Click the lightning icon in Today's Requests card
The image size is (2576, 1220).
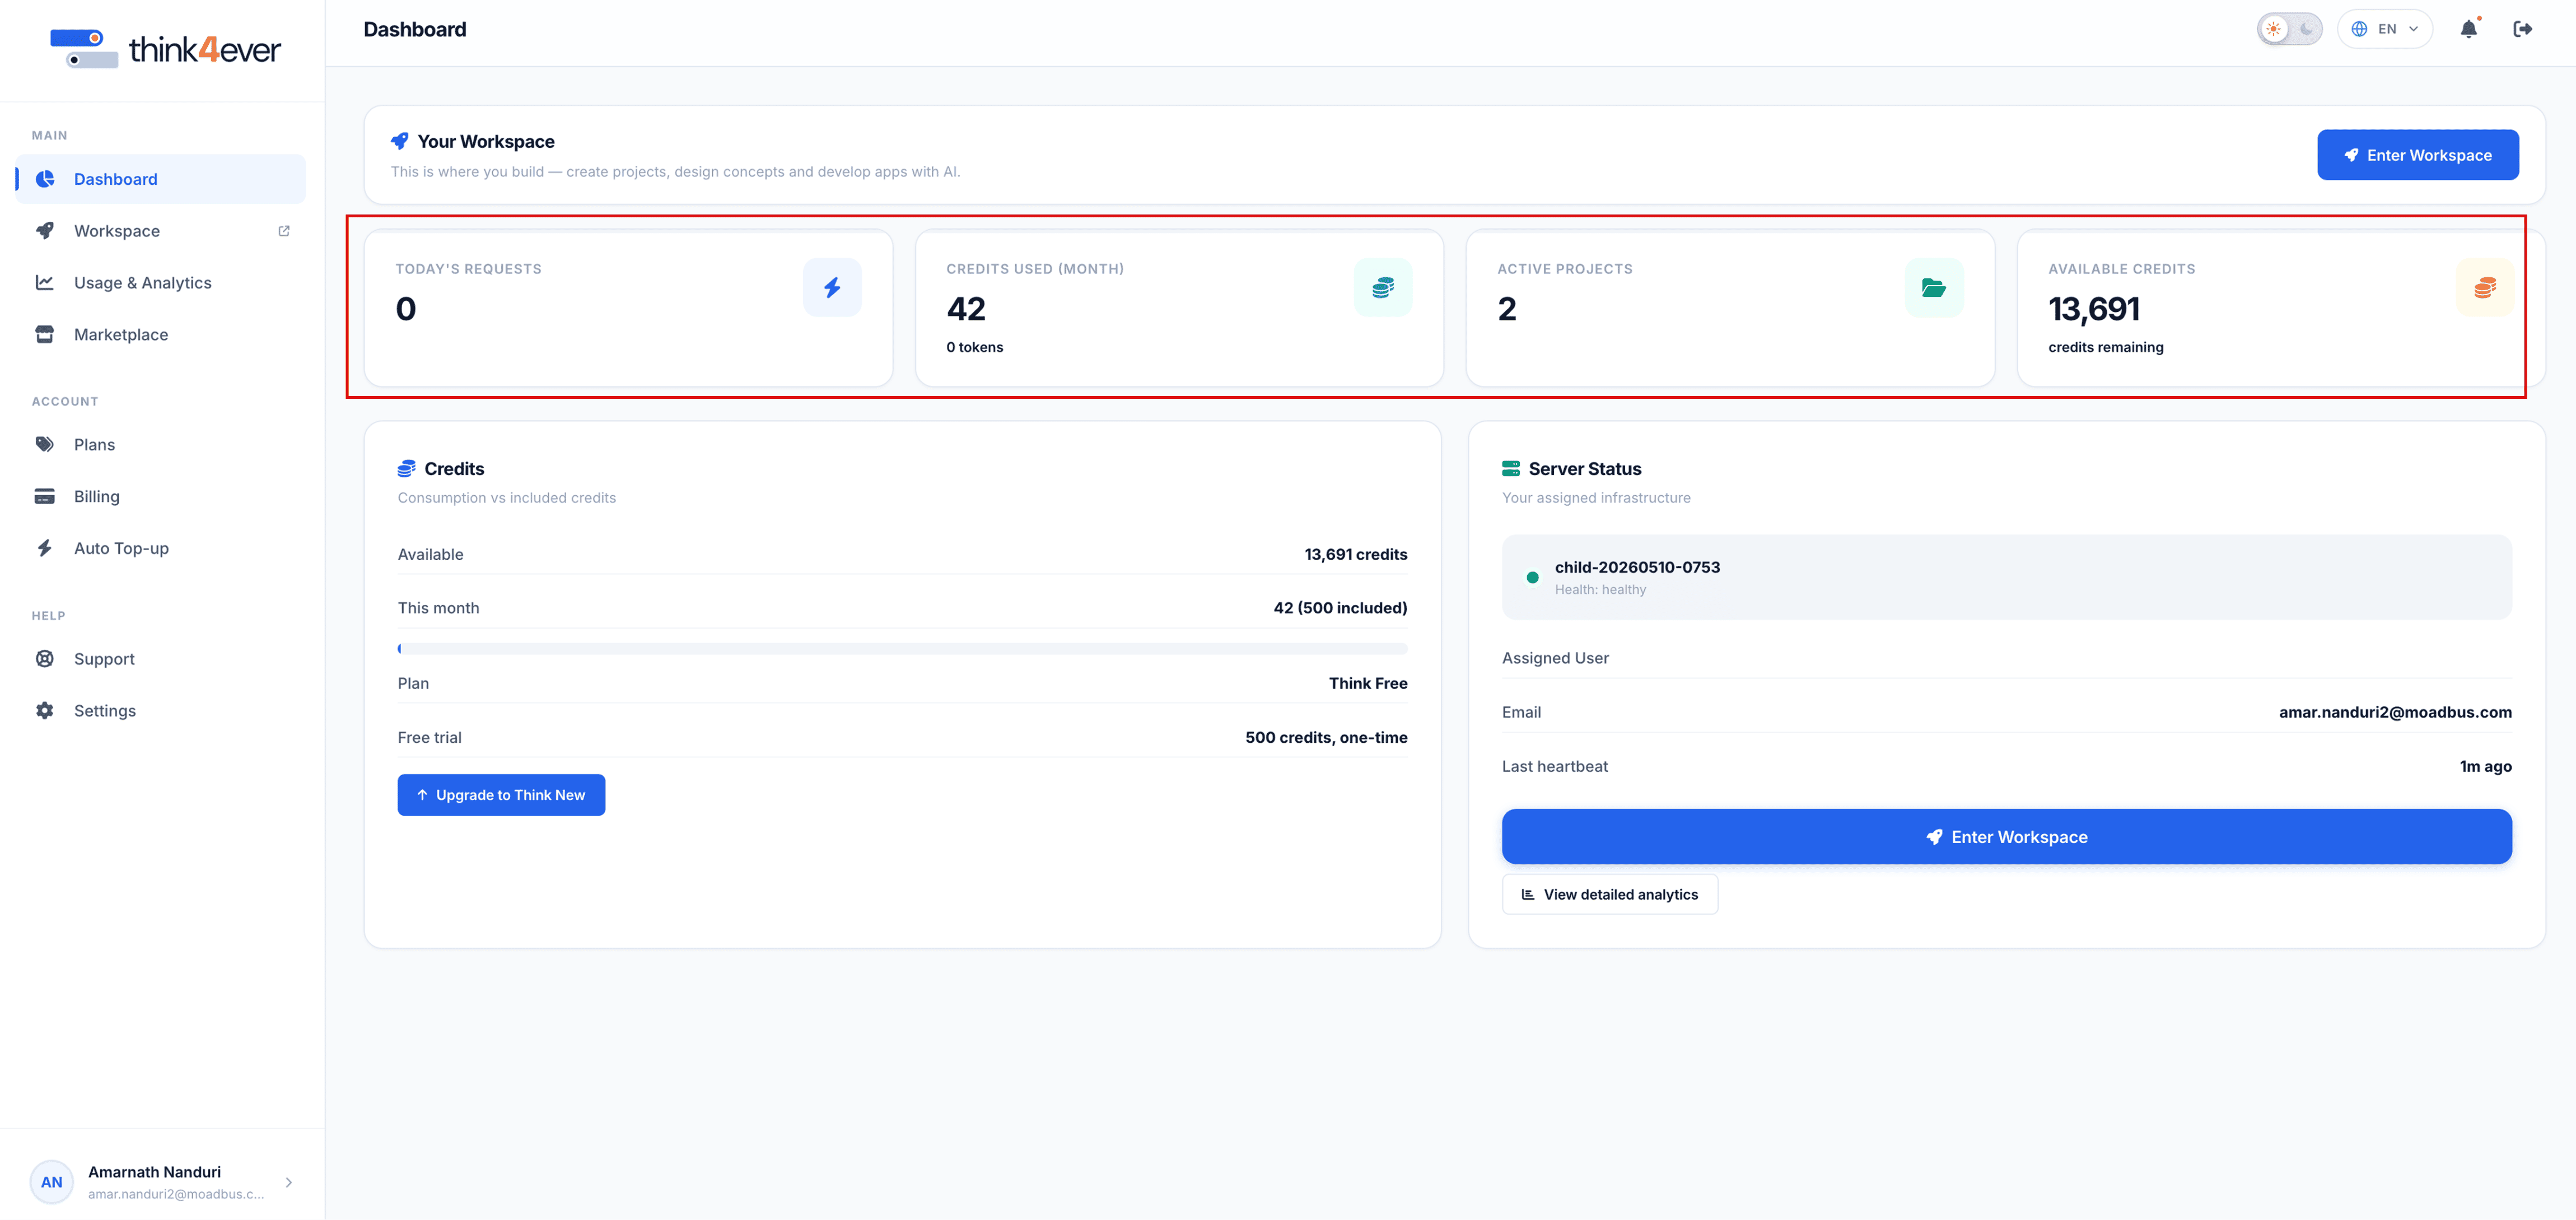pyautogui.click(x=832, y=288)
